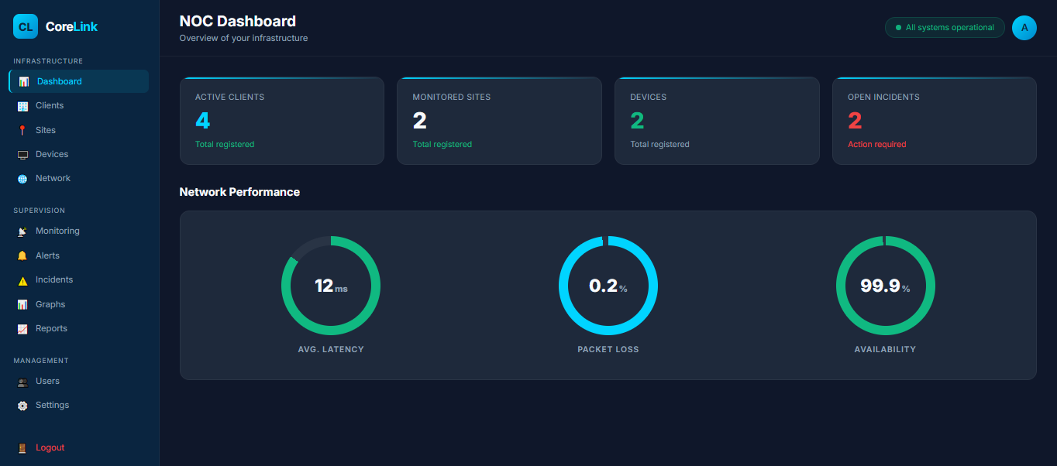The width and height of the screenshot is (1057, 466).
Task: Click the Avg. Latency ring gauge
Action: pyautogui.click(x=331, y=286)
